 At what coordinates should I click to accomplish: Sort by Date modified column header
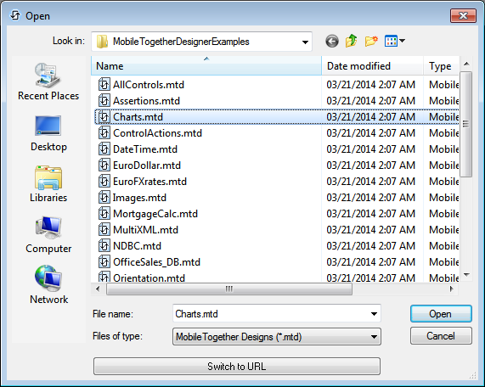[372, 66]
